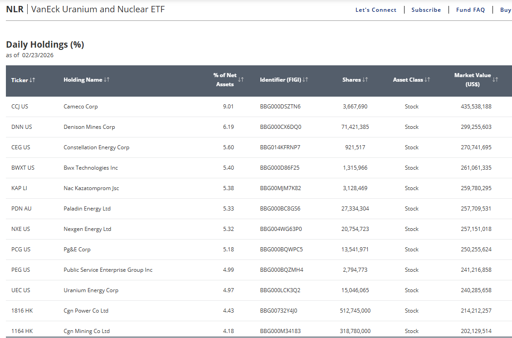The height and width of the screenshot is (338, 512).
Task: Click the 261,061,335 market value
Action: click(x=476, y=168)
